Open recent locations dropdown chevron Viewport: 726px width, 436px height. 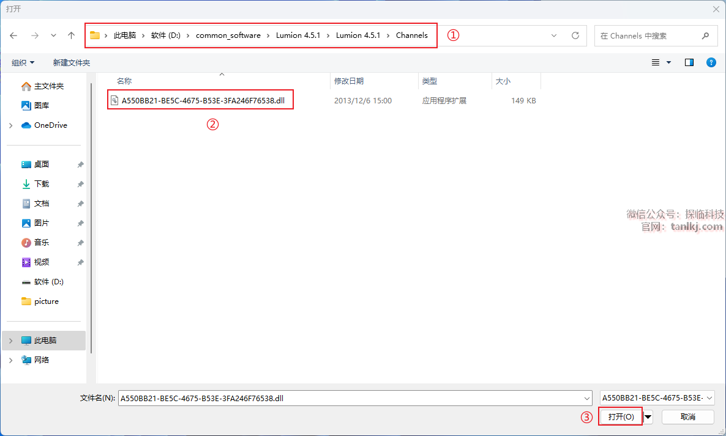pos(54,35)
